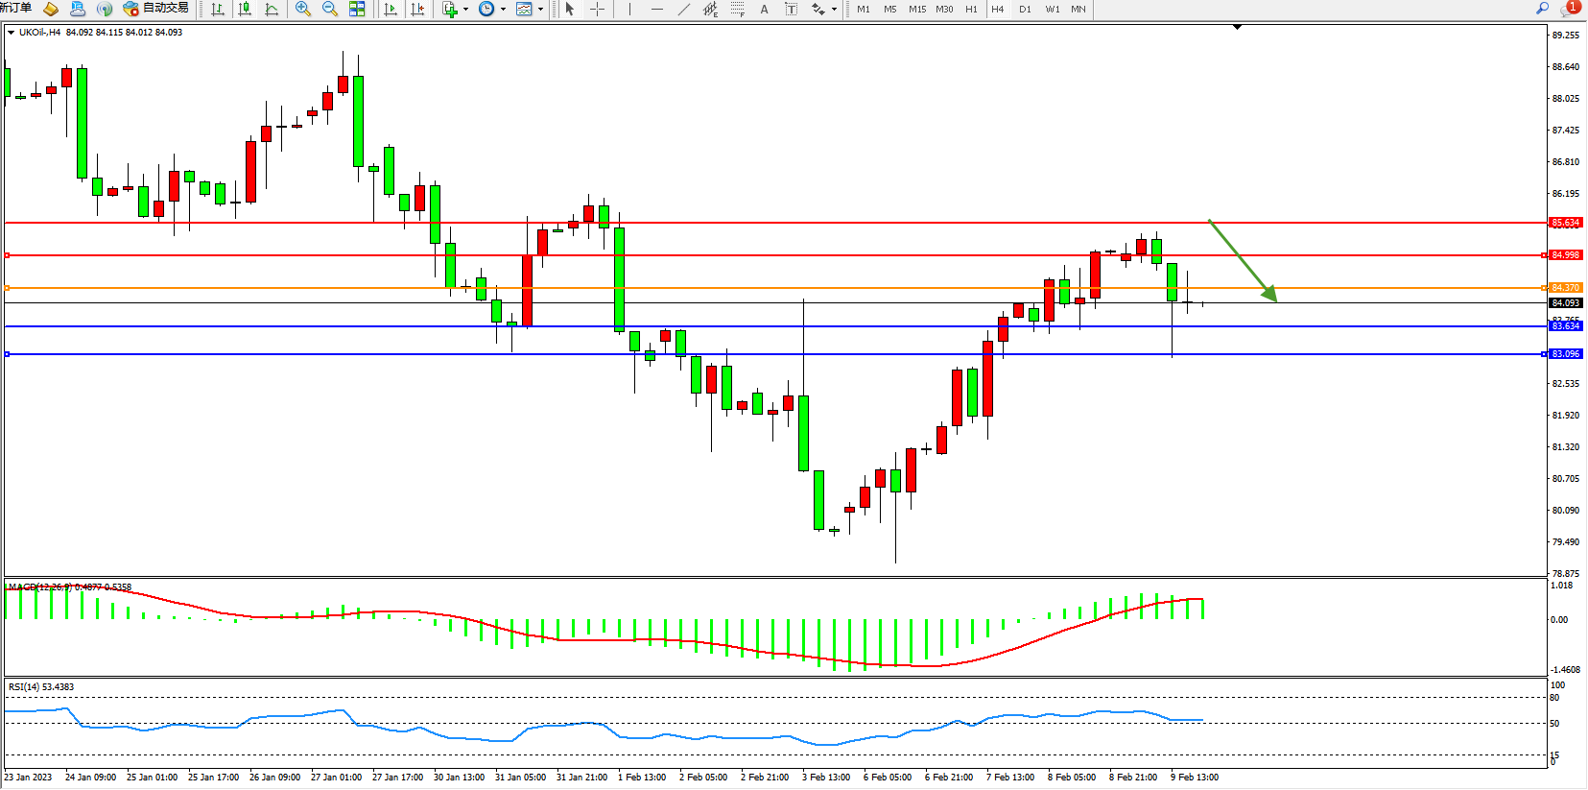This screenshot has width=1588, height=790.
Task: Zoom out on the chart
Action: pos(330,10)
